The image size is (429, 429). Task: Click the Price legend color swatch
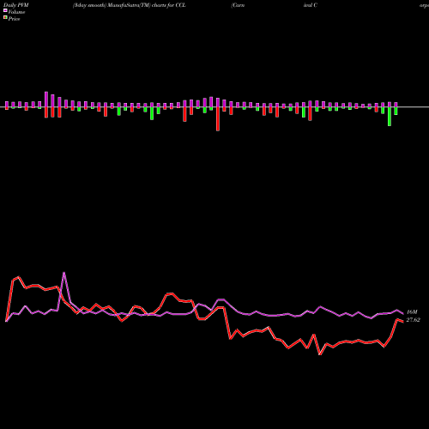[x=5, y=18]
